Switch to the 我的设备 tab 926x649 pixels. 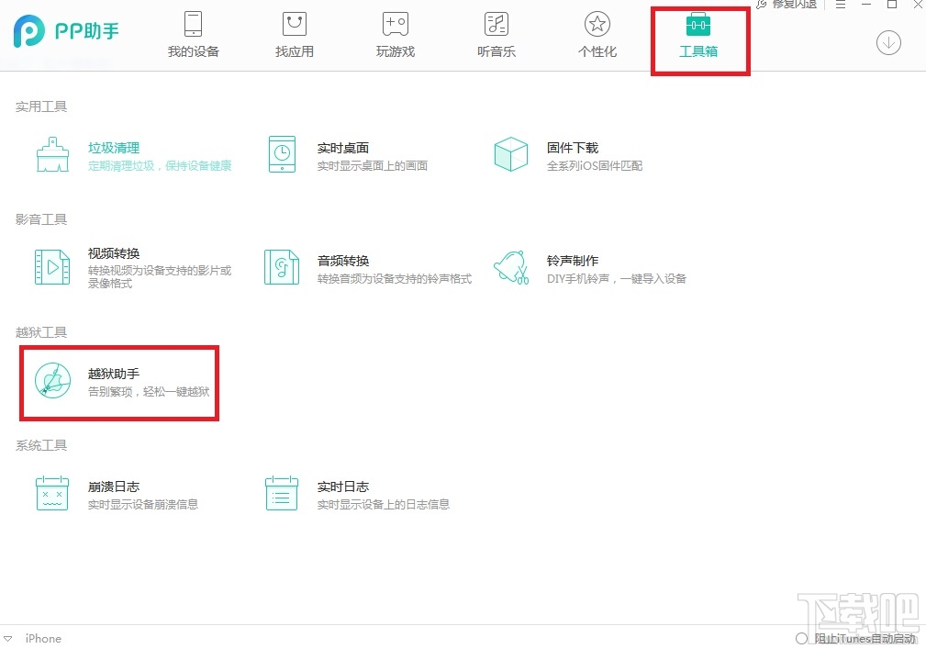point(193,34)
